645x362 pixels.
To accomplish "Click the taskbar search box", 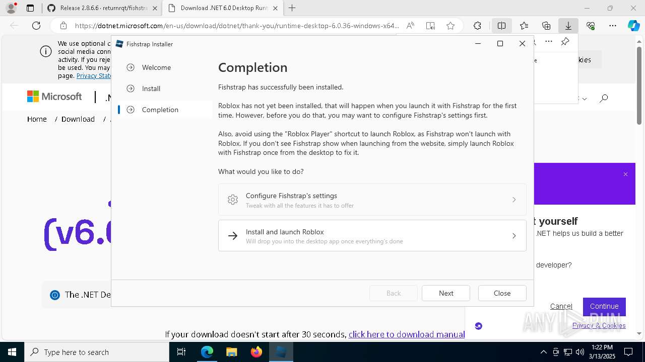I will [97, 352].
